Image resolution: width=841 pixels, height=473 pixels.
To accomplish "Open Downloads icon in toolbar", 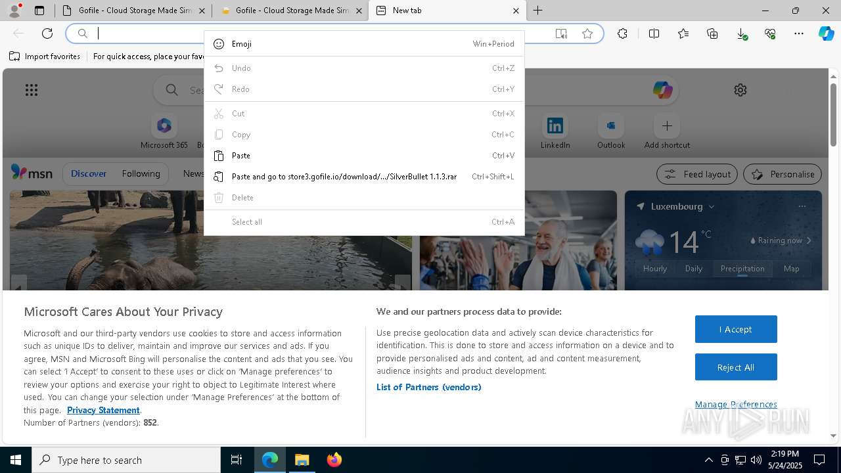I will (x=741, y=34).
